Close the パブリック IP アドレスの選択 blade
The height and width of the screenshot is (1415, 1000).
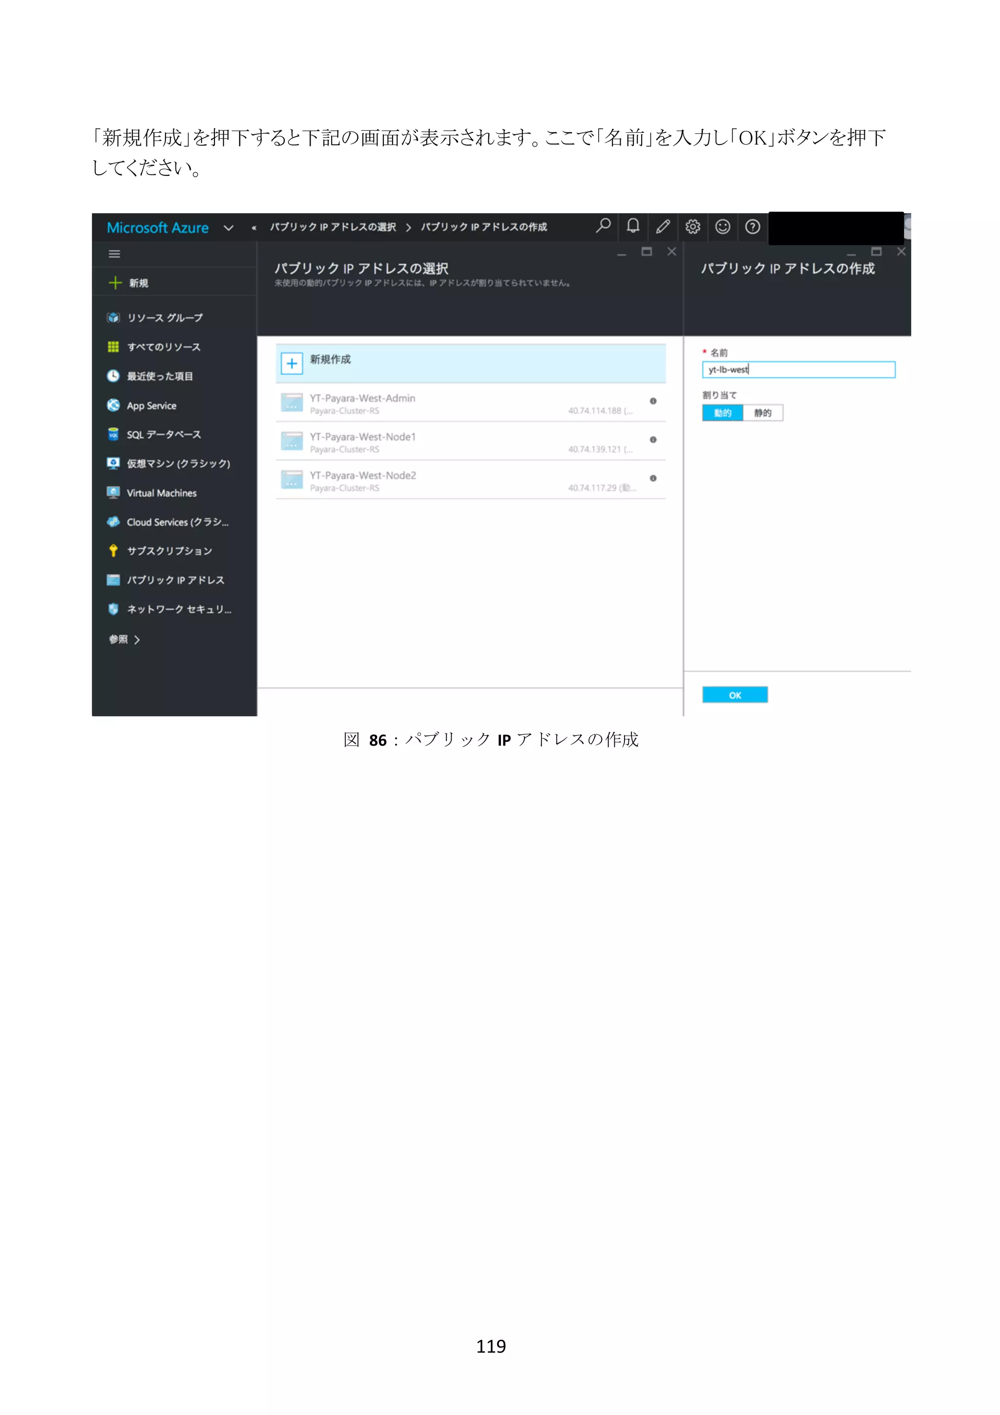(x=672, y=251)
